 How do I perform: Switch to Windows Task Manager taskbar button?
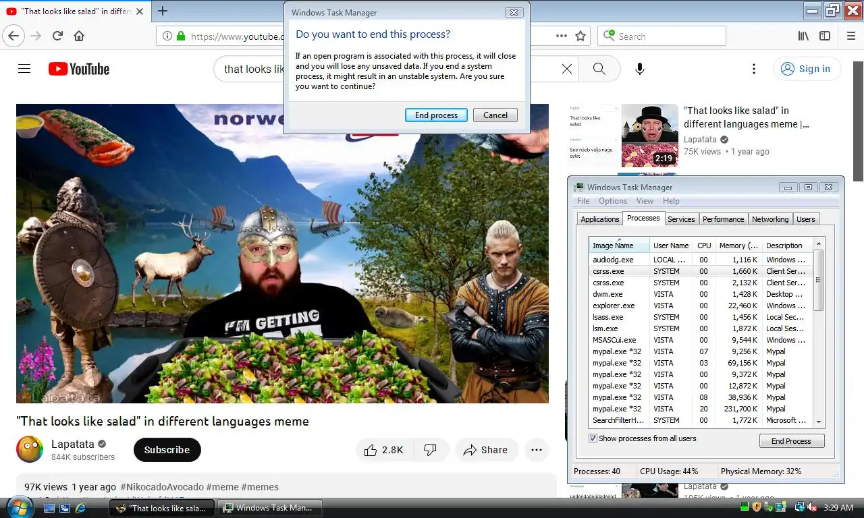pyautogui.click(x=271, y=508)
